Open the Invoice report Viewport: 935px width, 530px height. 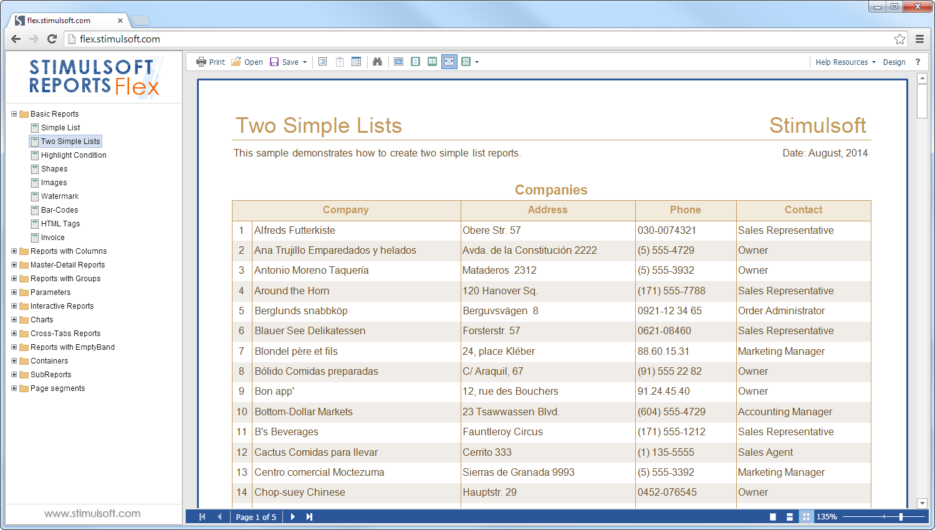pyautogui.click(x=48, y=238)
